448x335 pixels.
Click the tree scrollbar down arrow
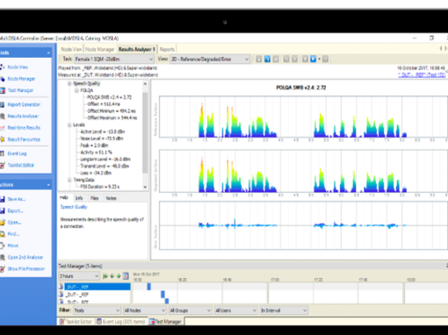click(145, 187)
